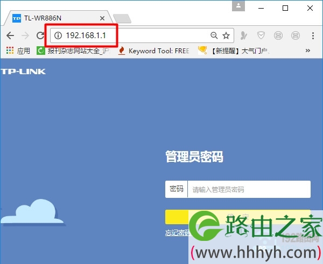This screenshot has width=323, height=264.
Task: Open the shield extension icon
Action: [261, 35]
